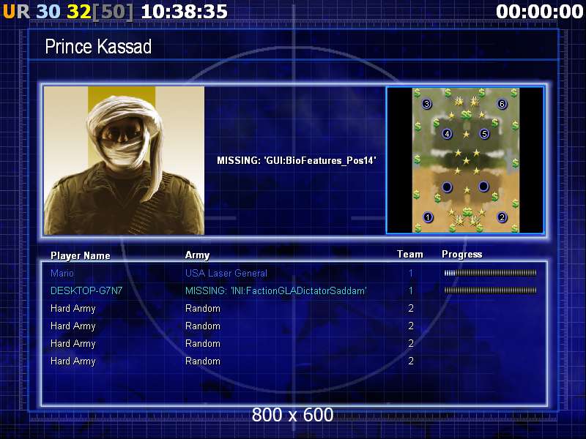Click the Team column header
The width and height of the screenshot is (586, 439).
(410, 255)
